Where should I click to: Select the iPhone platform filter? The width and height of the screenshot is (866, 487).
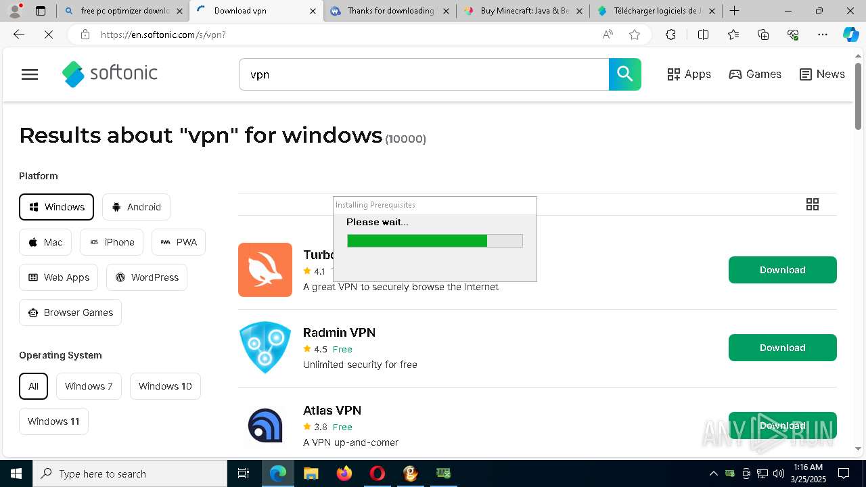pyautogui.click(x=112, y=242)
